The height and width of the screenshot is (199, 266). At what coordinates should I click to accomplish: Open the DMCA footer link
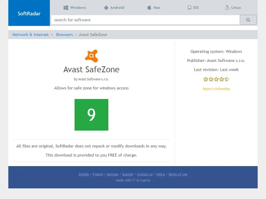[161, 174]
